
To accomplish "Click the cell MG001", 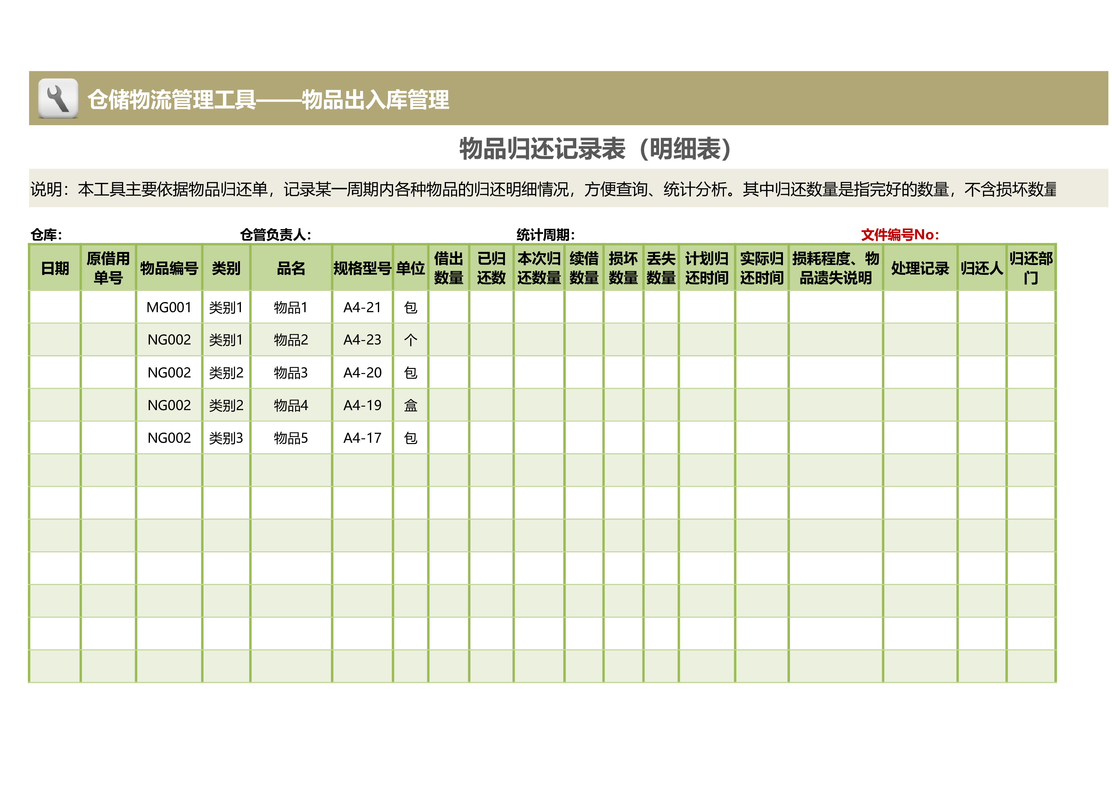I will (169, 307).
